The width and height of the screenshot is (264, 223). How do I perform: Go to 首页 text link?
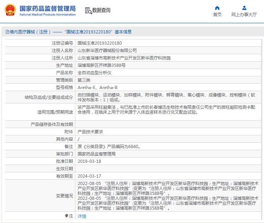click(217, 15)
